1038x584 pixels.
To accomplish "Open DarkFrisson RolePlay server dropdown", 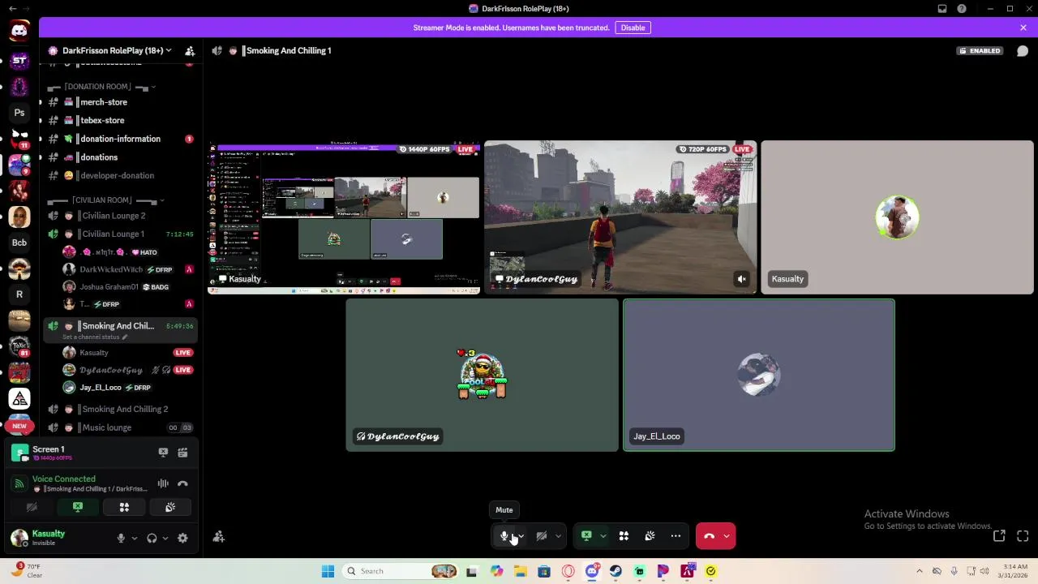I will (x=109, y=50).
